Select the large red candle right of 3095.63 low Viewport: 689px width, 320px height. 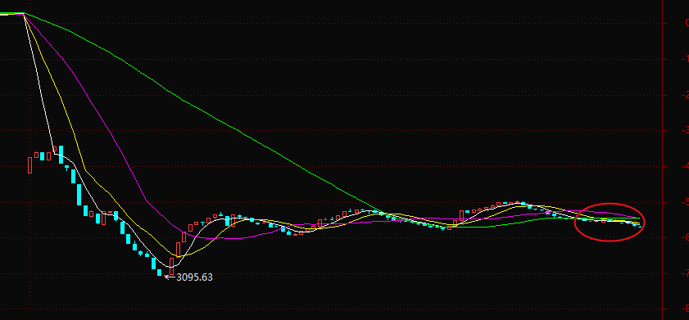(178, 249)
